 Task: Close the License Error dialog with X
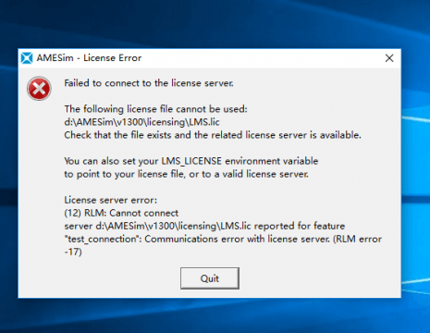(389, 58)
